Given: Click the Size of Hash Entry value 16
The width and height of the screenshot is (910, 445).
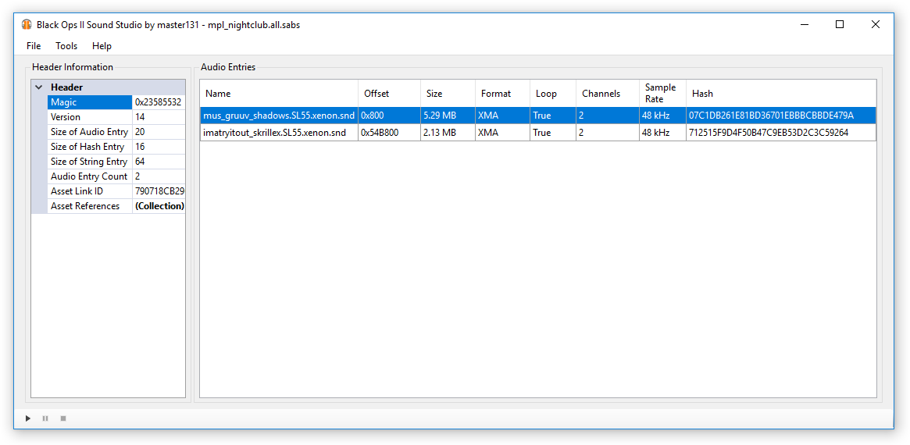Looking at the screenshot, I should click(159, 147).
